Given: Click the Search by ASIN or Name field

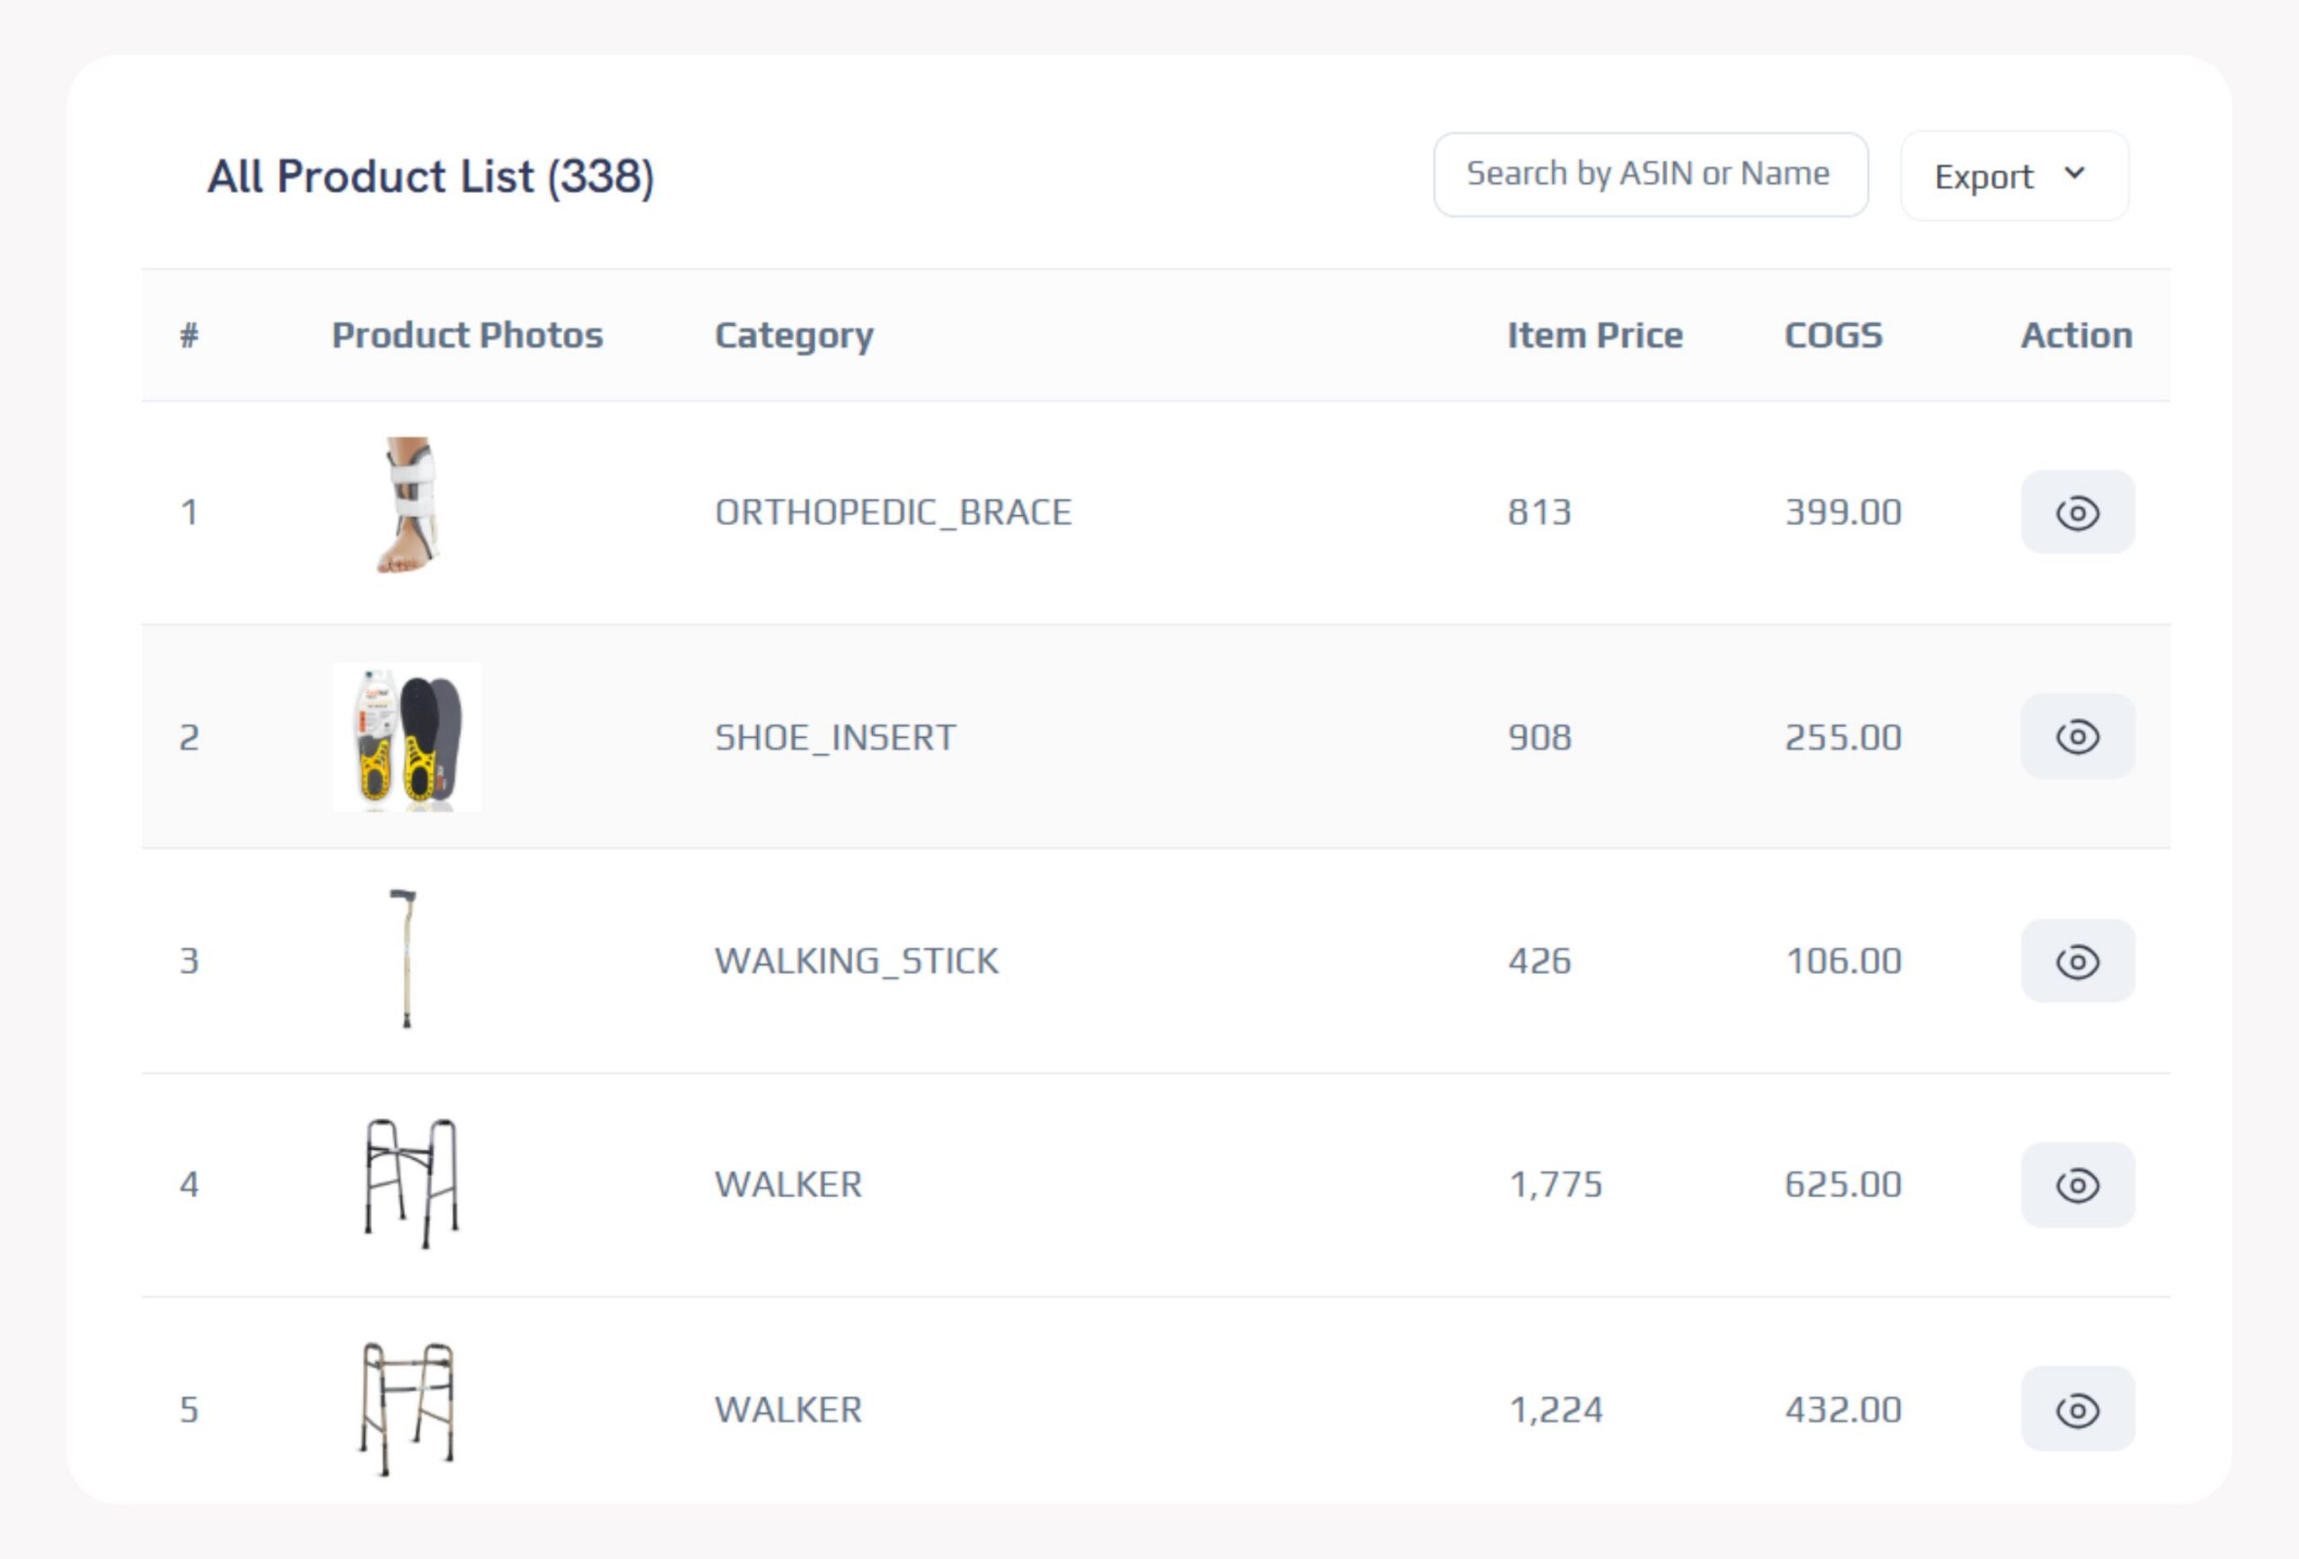Looking at the screenshot, I should point(1649,174).
